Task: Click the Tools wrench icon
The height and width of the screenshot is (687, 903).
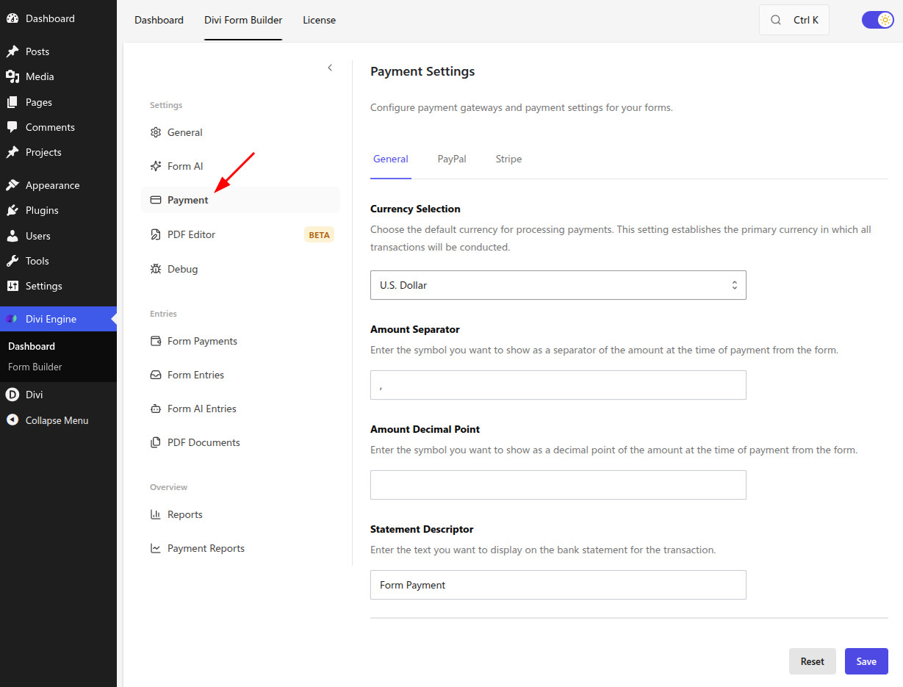Action: 12,261
